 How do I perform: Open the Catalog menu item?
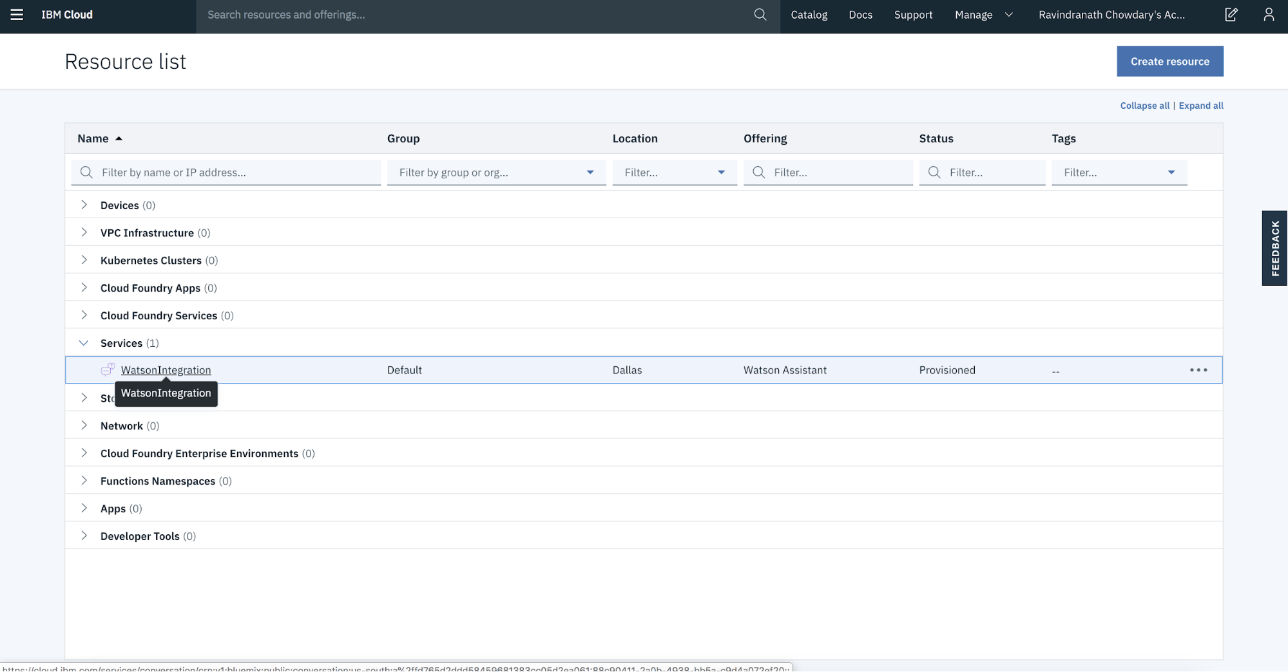809,14
